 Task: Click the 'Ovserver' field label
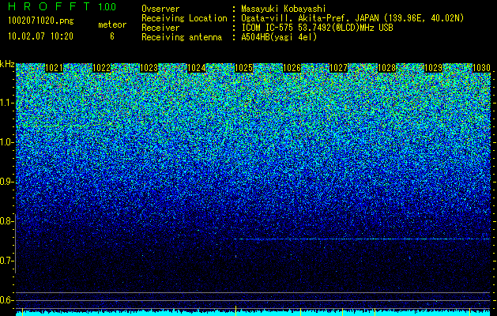(x=160, y=9)
